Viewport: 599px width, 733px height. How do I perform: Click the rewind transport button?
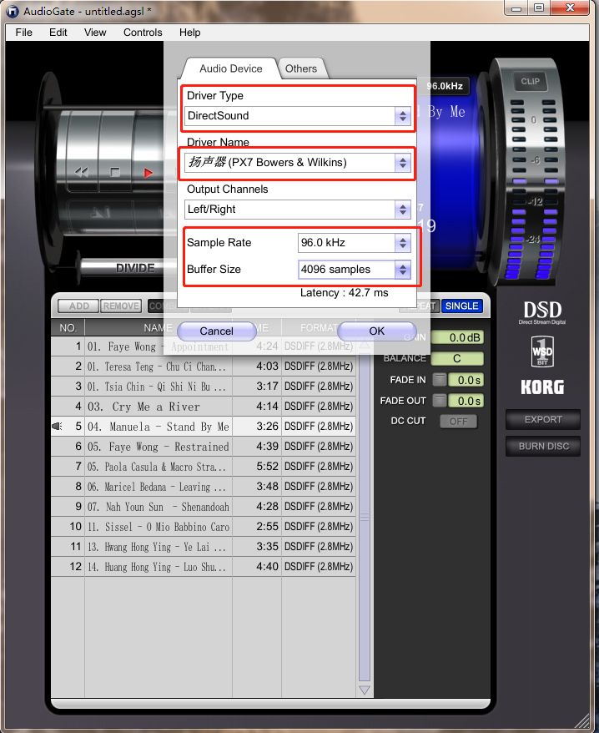tap(82, 173)
